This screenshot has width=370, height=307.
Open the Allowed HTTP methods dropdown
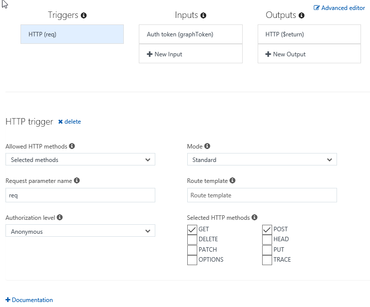(80, 160)
